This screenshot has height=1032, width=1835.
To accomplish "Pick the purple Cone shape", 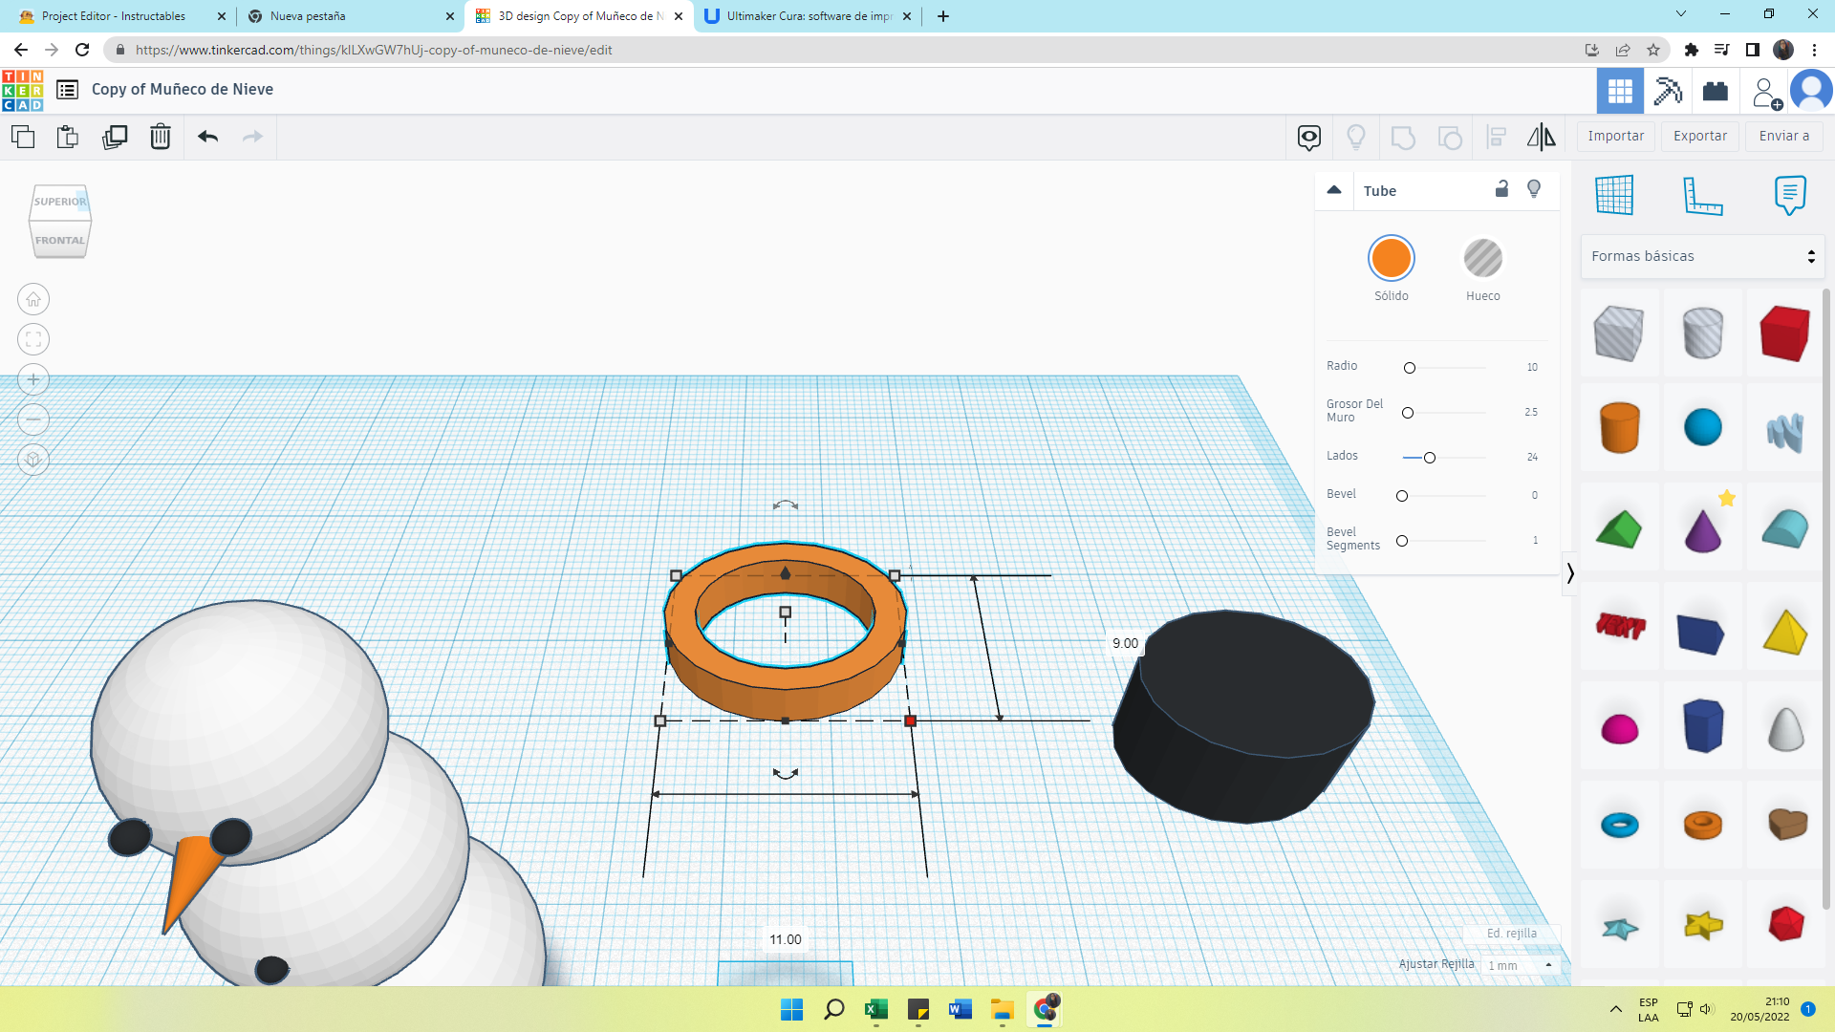I will tap(1702, 530).
